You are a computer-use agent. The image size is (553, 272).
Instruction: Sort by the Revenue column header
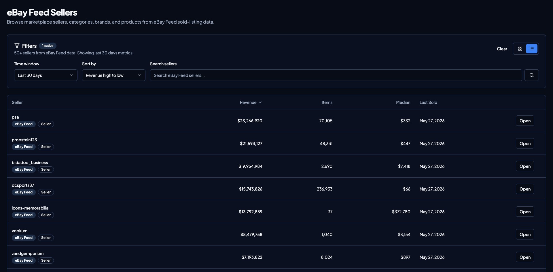(251, 102)
